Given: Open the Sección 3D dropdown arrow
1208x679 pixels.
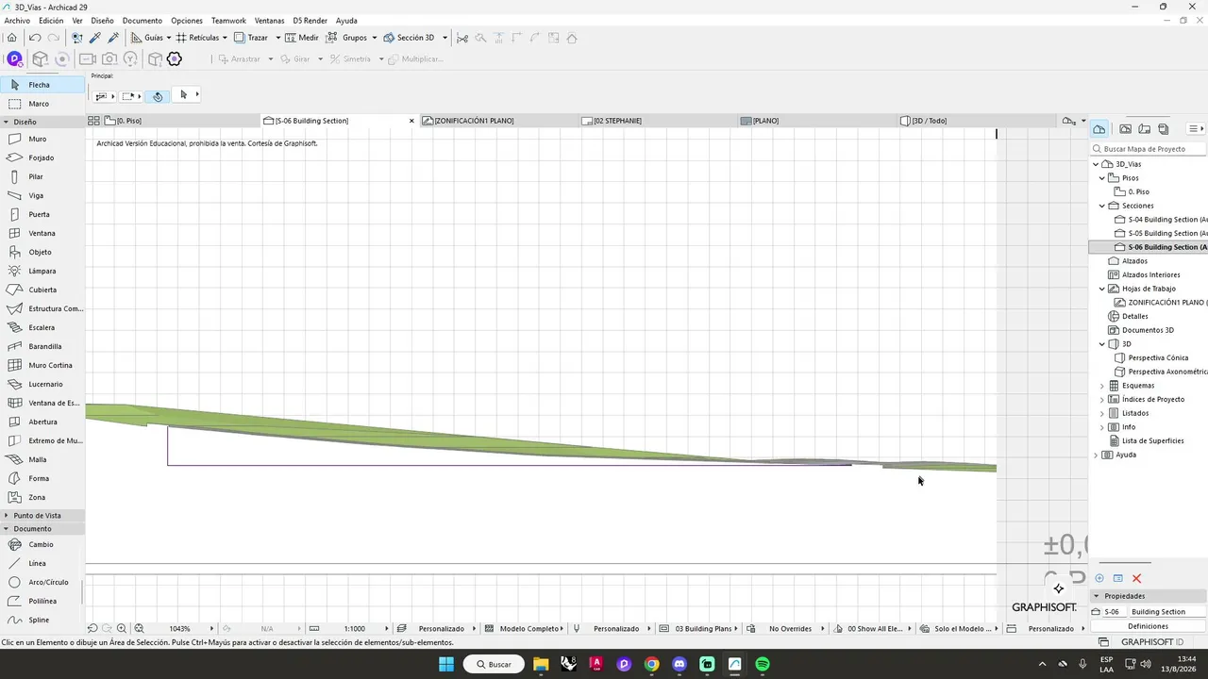Looking at the screenshot, I should 444,38.
